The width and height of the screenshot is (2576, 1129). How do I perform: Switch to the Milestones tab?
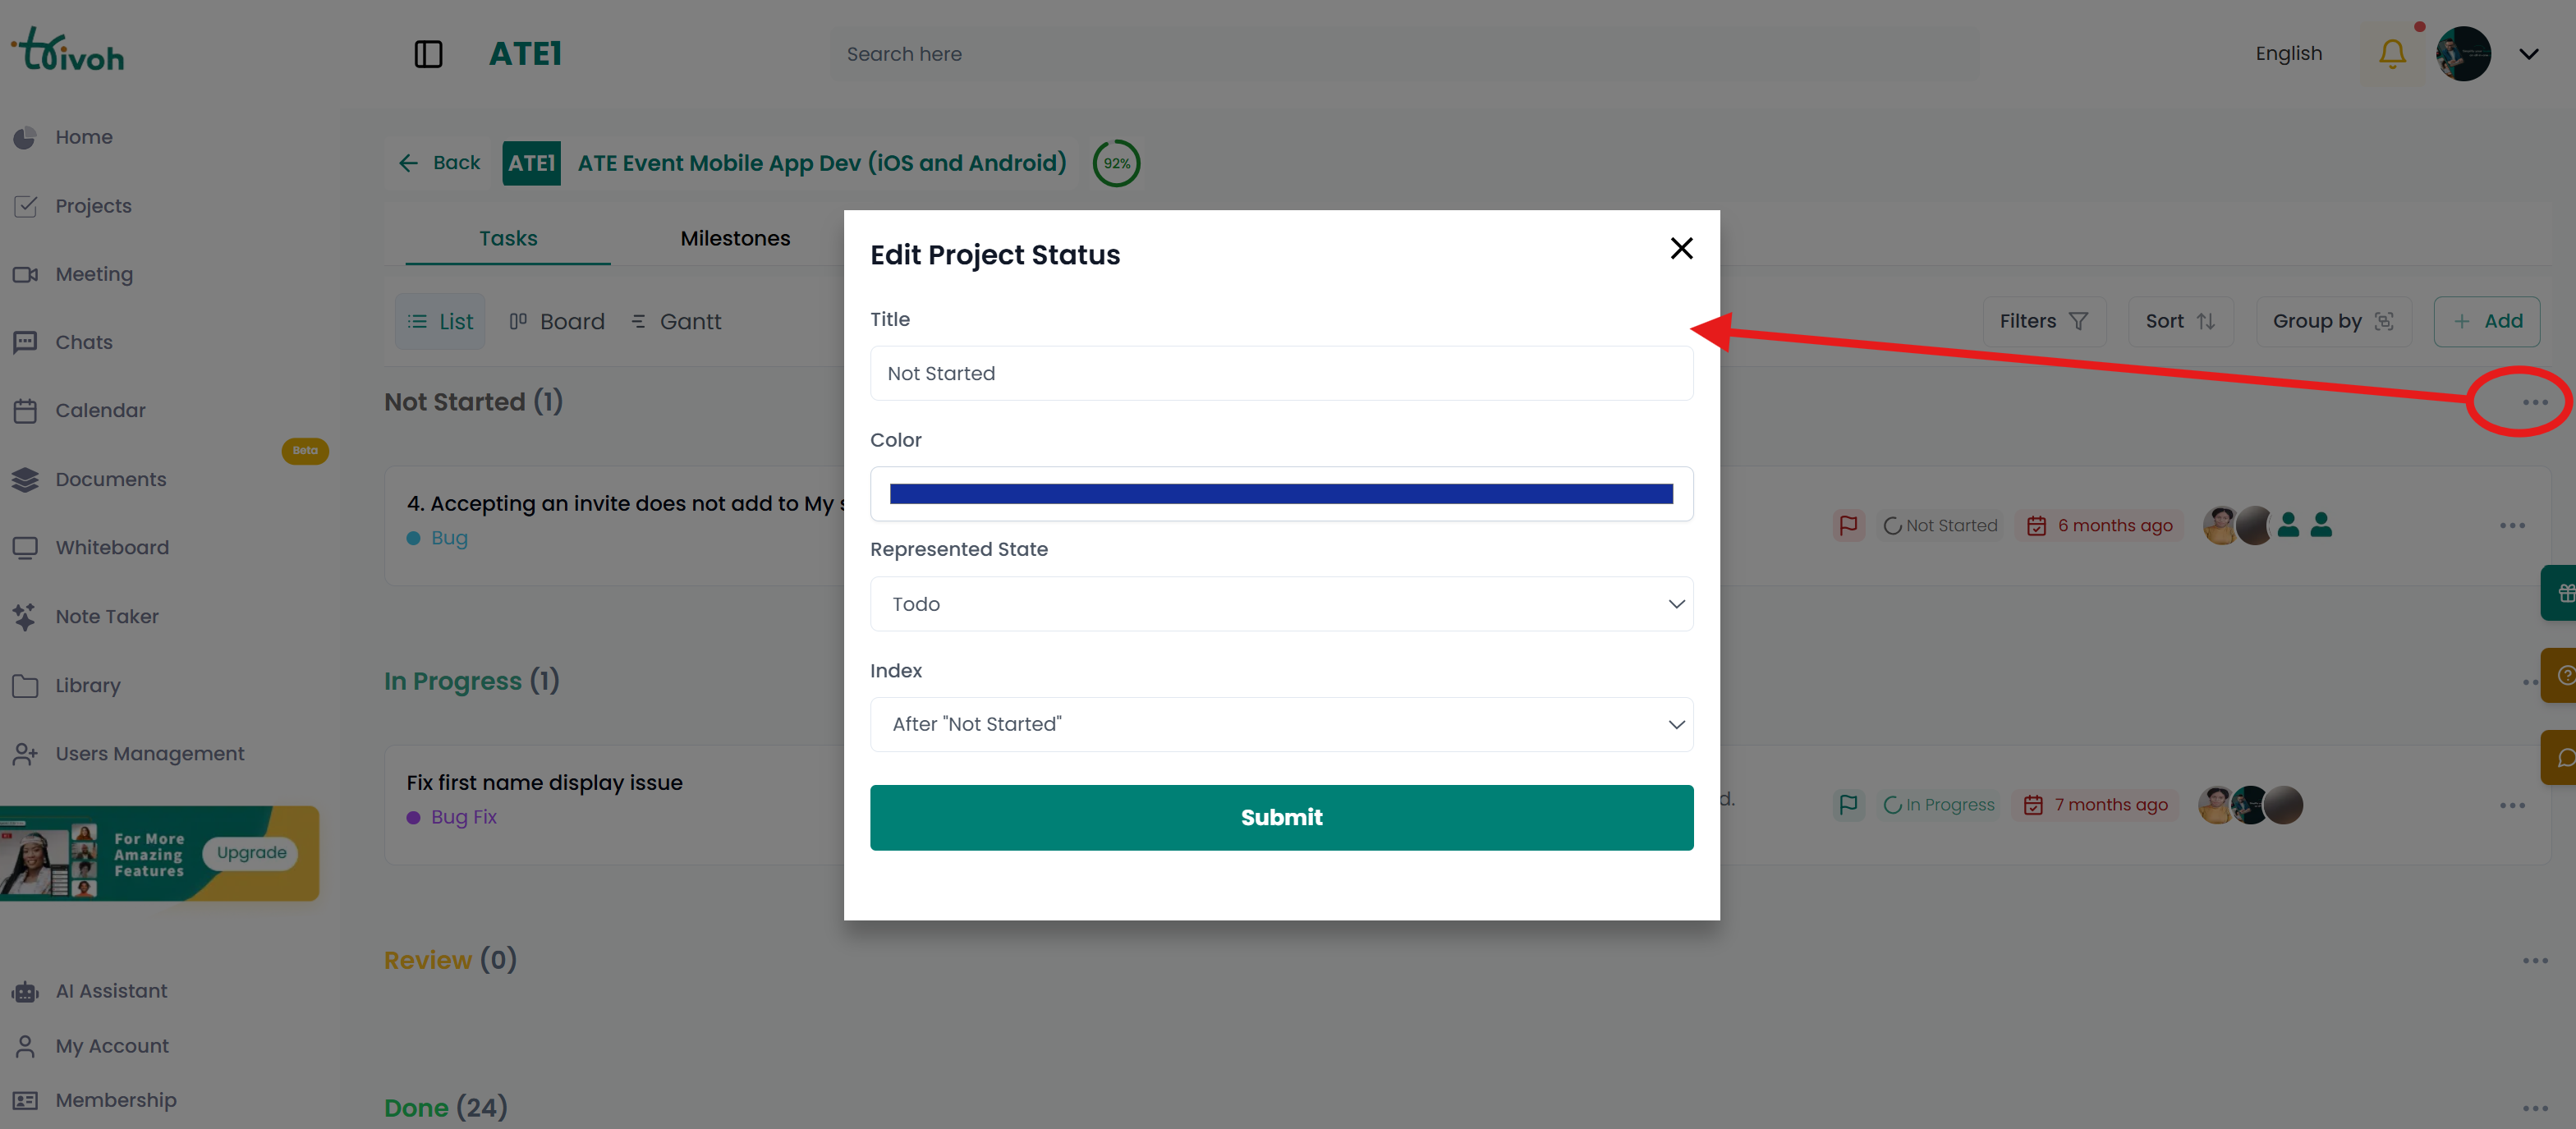735,238
